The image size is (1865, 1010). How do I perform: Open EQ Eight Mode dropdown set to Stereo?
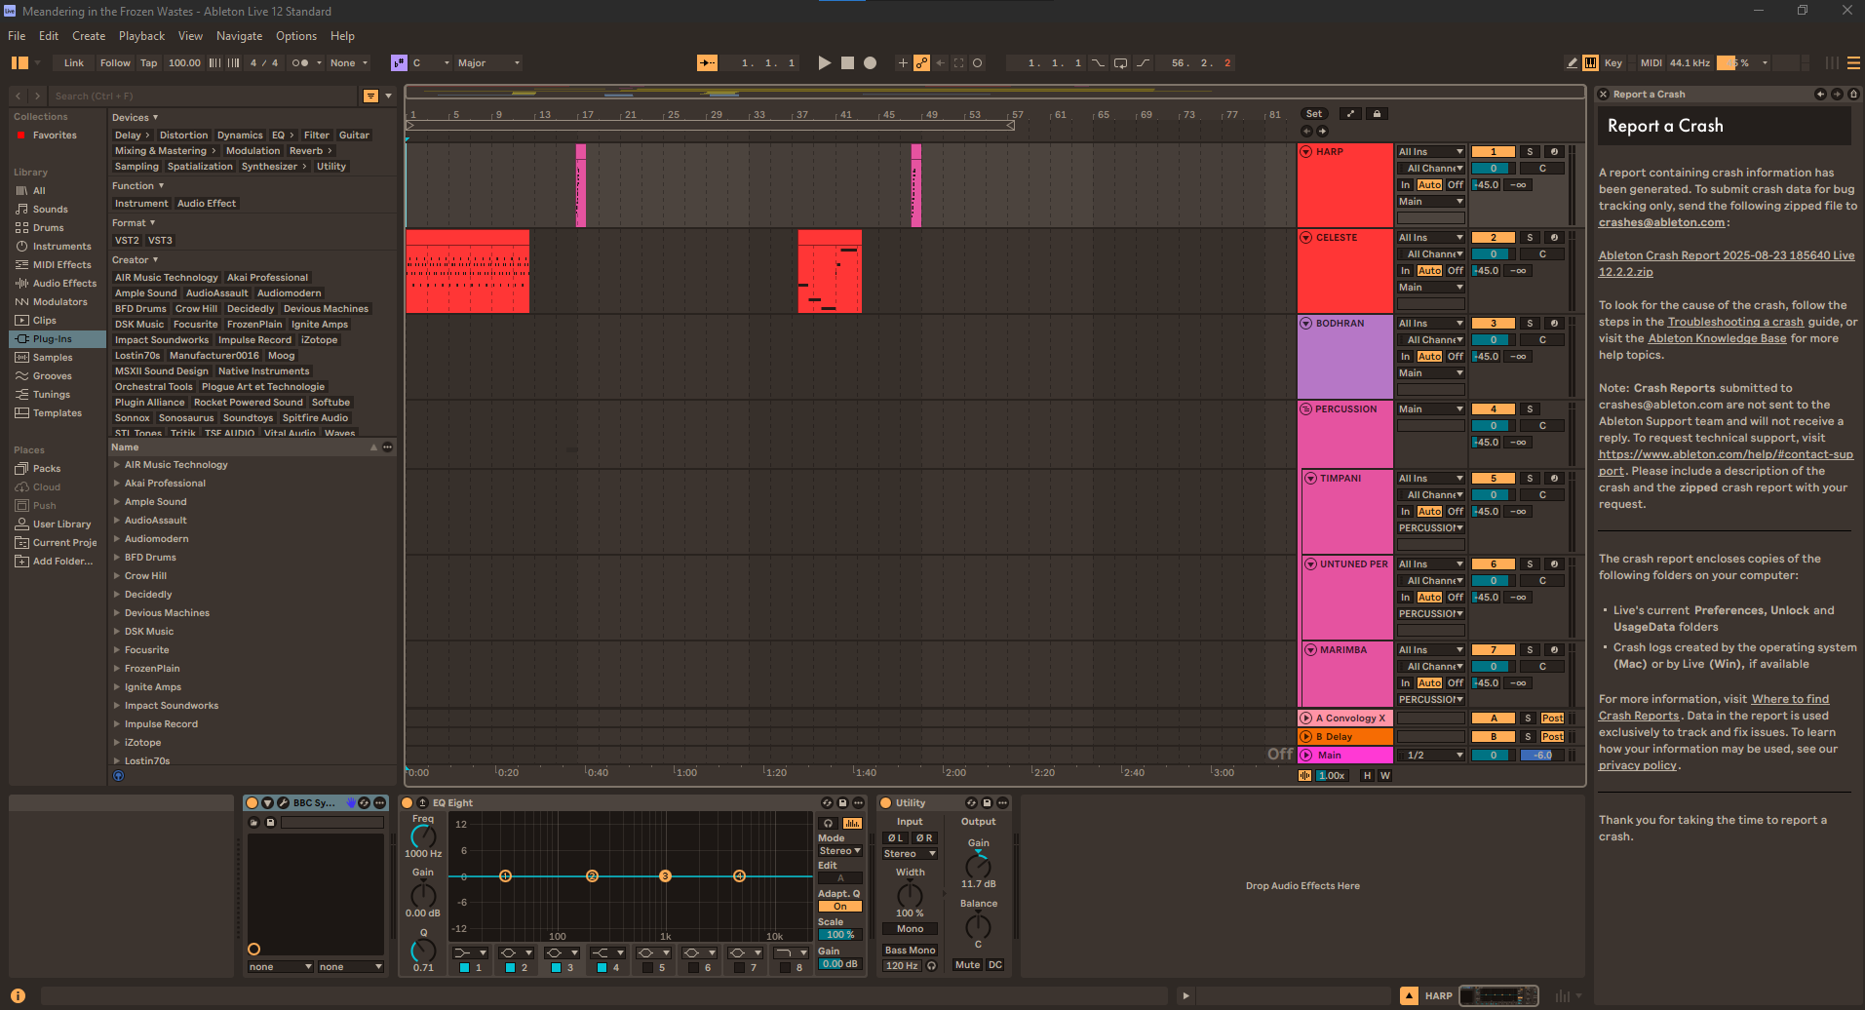pos(839,851)
